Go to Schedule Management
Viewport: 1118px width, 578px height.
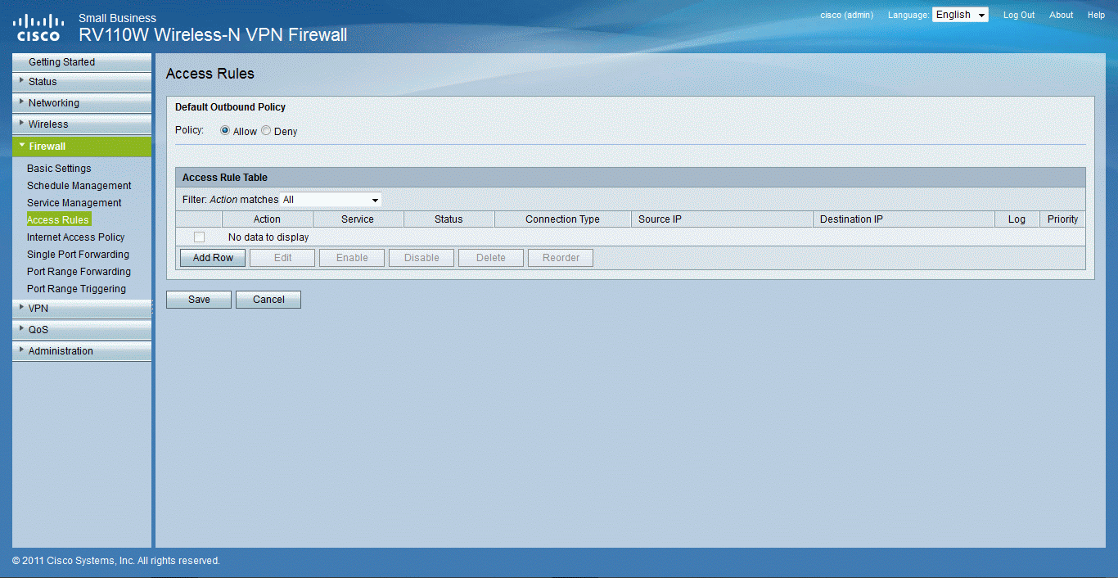pyautogui.click(x=79, y=186)
